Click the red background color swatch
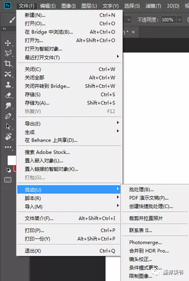Image resolution: width=189 pixels, height=281 pixels. [15, 169]
